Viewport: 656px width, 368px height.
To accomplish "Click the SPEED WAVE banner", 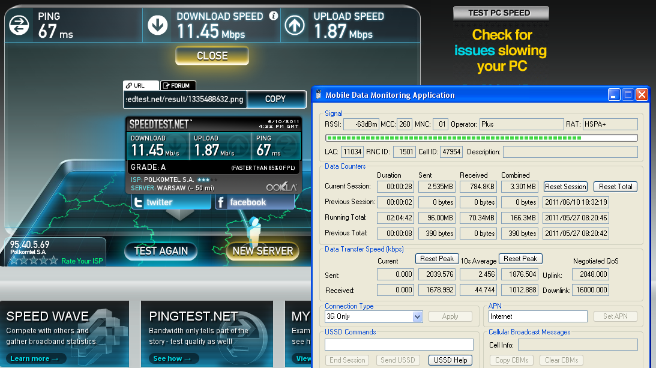I will (x=64, y=334).
